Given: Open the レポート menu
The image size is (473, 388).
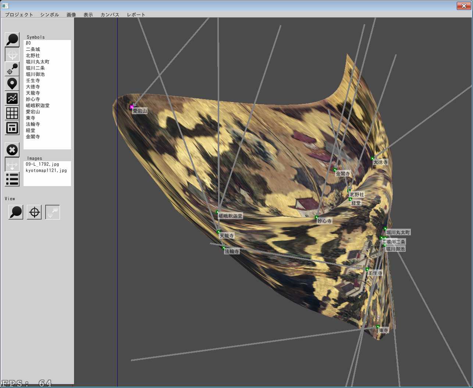Looking at the screenshot, I should pyautogui.click(x=136, y=15).
